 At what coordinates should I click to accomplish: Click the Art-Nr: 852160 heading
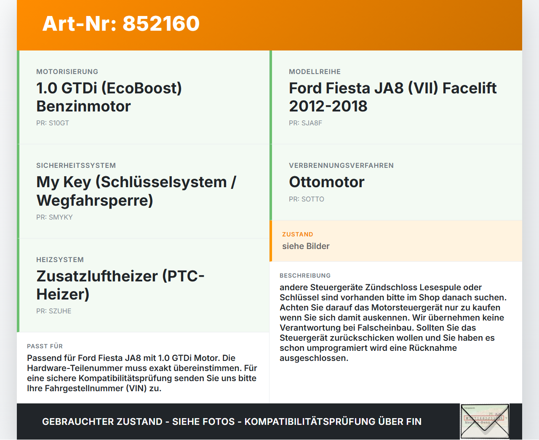point(121,24)
